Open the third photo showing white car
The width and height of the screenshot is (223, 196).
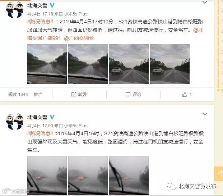pyautogui.click(x=129, y=64)
